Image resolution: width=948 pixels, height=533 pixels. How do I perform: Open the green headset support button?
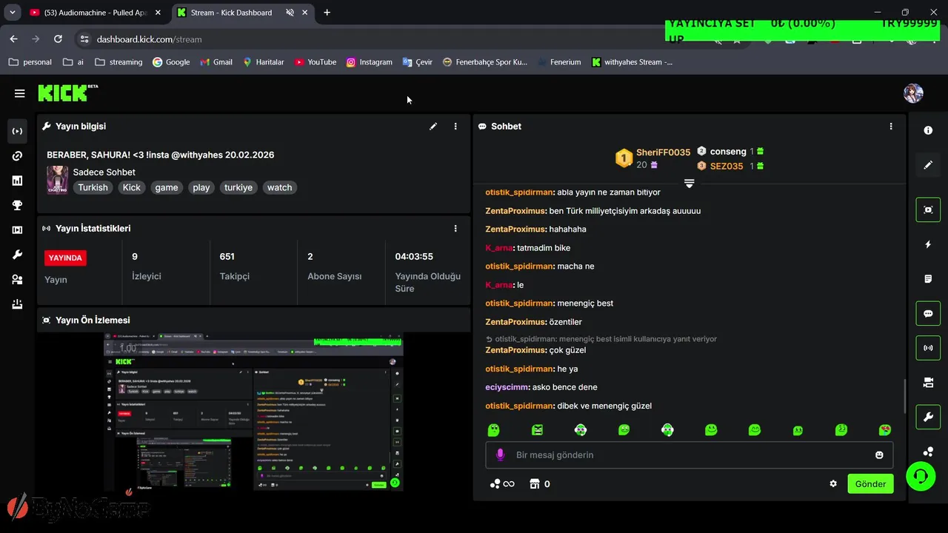pyautogui.click(x=921, y=476)
